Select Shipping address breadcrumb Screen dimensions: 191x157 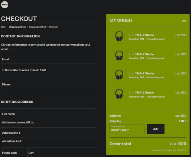tap(17, 27)
